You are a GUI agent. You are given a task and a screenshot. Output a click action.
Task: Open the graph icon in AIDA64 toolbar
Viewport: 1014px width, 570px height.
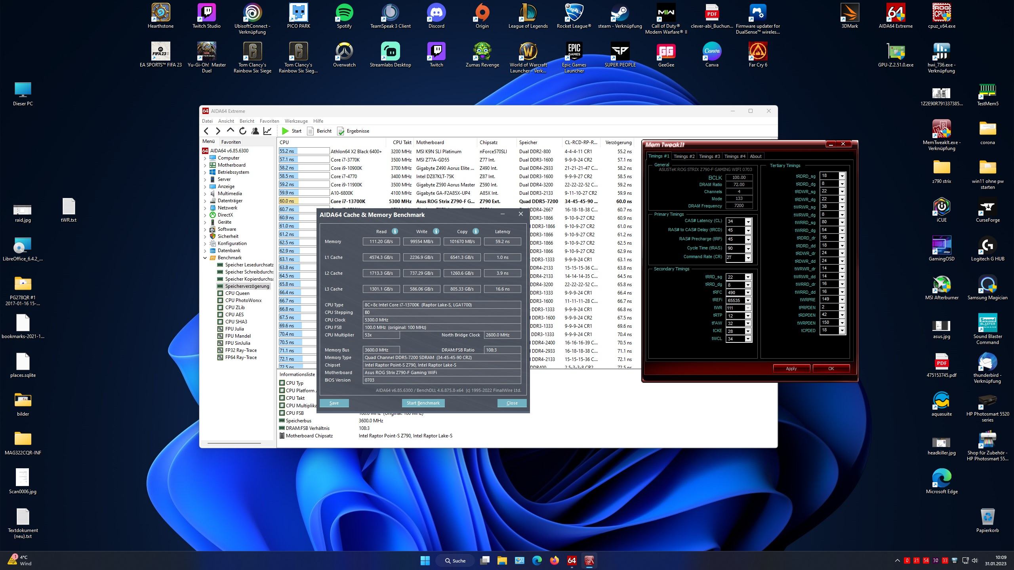pos(268,131)
